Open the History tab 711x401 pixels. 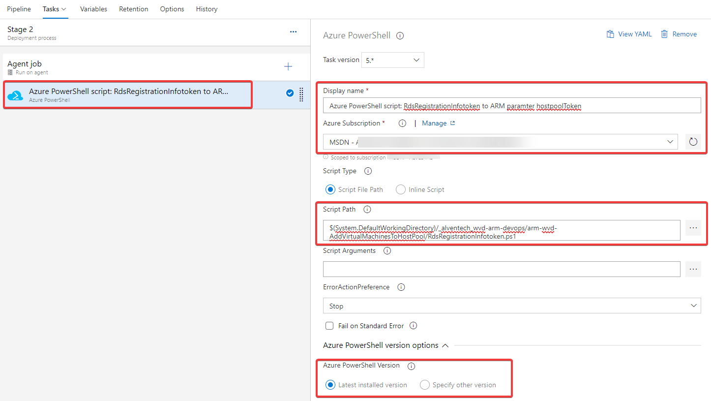207,9
